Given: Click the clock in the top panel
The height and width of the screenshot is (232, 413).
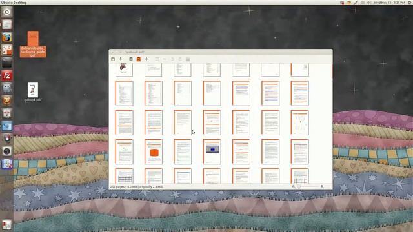Looking at the screenshot, I should [x=390, y=3].
